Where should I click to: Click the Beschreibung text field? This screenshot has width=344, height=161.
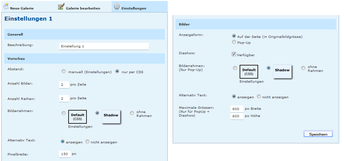[104, 46]
